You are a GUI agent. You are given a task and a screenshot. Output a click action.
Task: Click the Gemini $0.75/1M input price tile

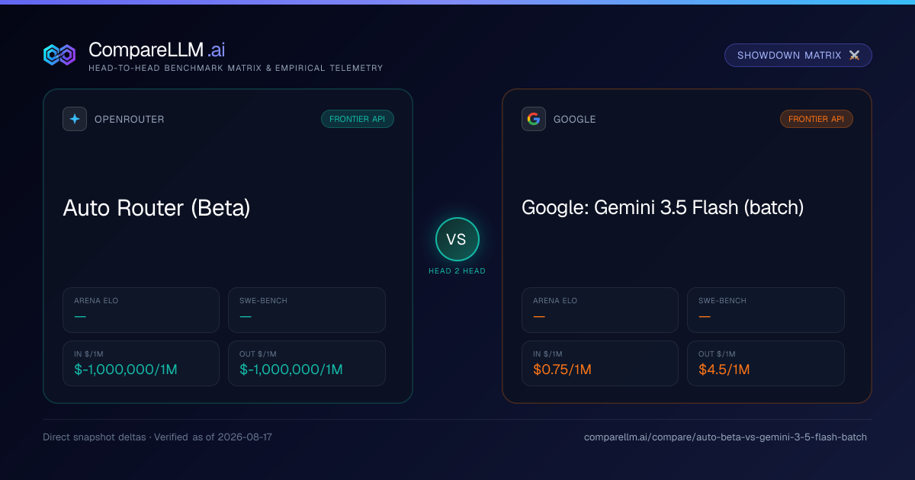600,363
